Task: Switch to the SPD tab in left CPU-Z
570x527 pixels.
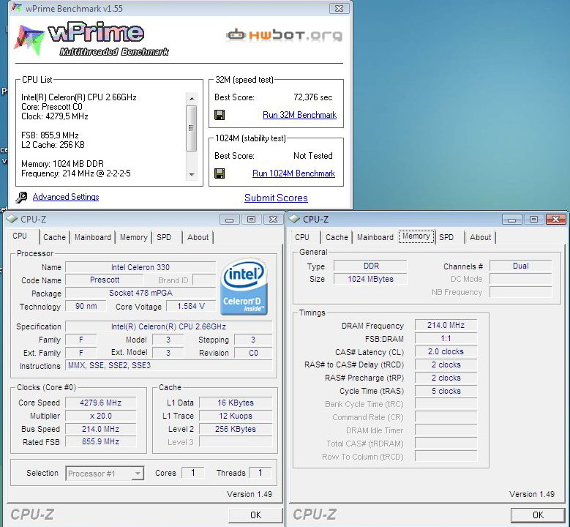Action: point(164,237)
